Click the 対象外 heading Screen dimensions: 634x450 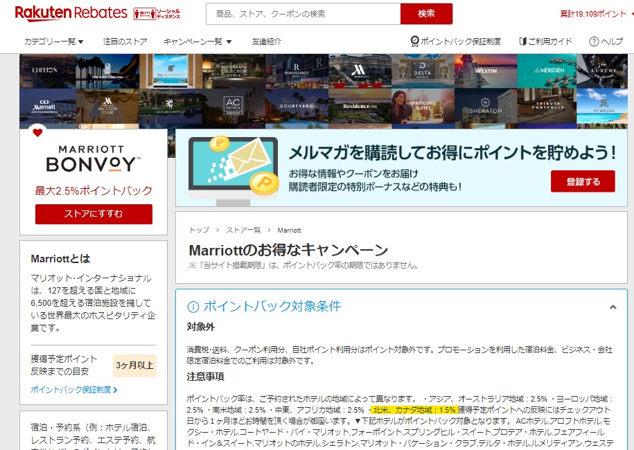click(x=200, y=327)
